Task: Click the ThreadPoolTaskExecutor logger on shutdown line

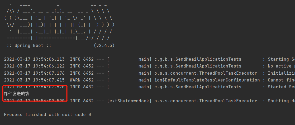Action: click(206, 101)
